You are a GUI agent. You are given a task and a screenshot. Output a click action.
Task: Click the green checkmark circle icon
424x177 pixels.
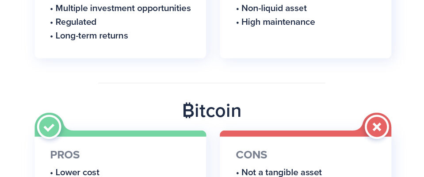[49, 127]
